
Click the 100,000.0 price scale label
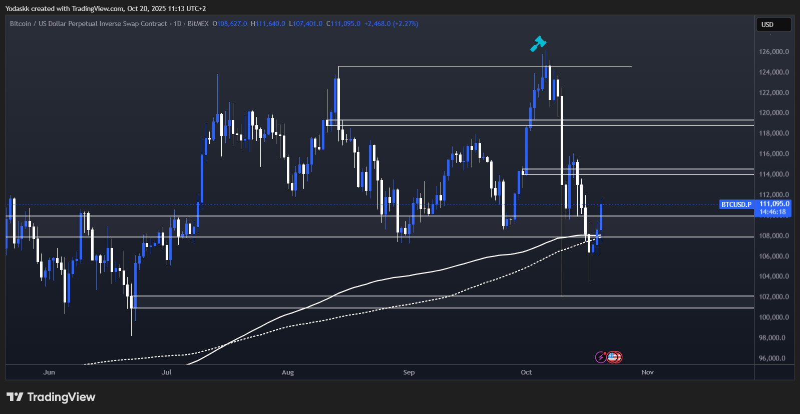pyautogui.click(x=773, y=317)
